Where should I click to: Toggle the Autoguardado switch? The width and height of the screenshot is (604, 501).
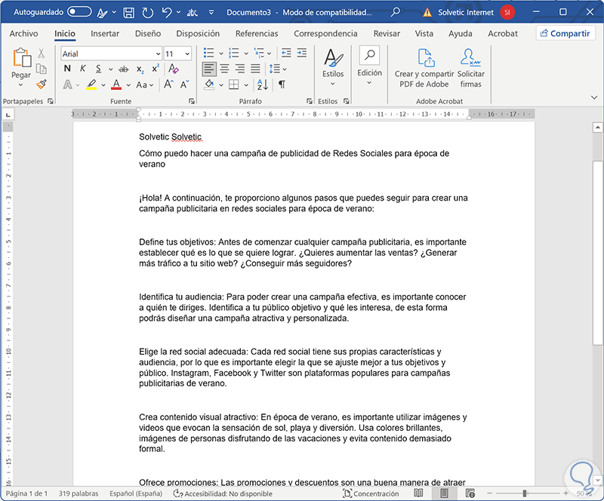[79, 12]
